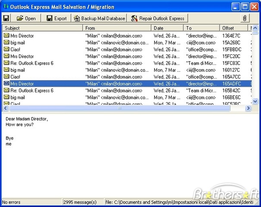Viewport: 261px width, 207px height.
Task: Sort the list by From column
Action: [x=117, y=28]
